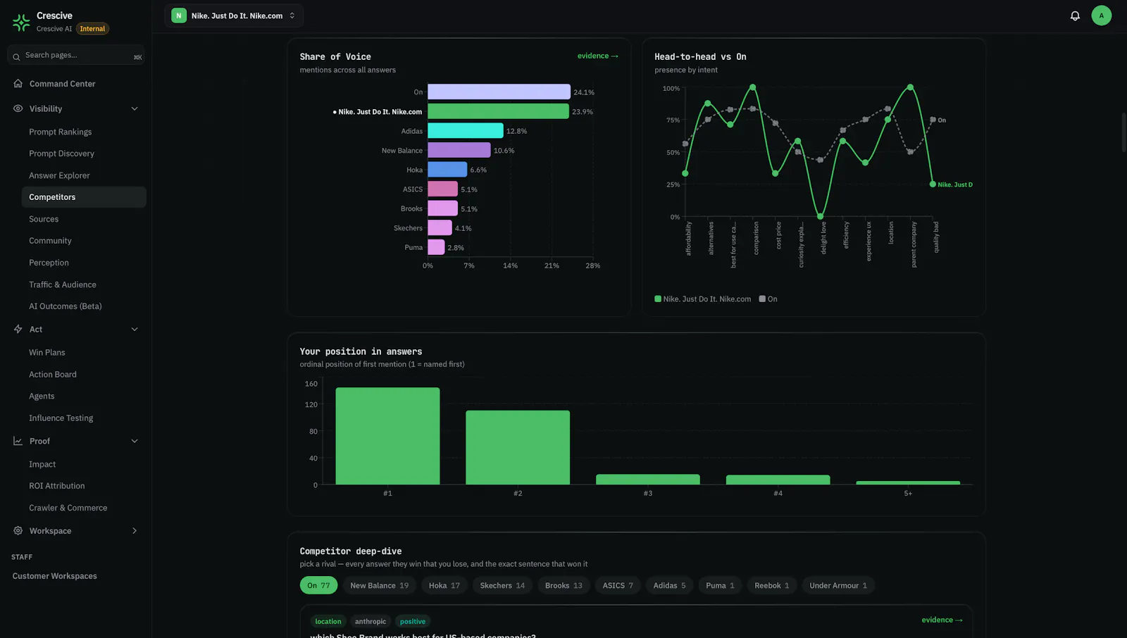Select the Brooks 13 chip
This screenshot has width=1127, height=638.
[563, 585]
